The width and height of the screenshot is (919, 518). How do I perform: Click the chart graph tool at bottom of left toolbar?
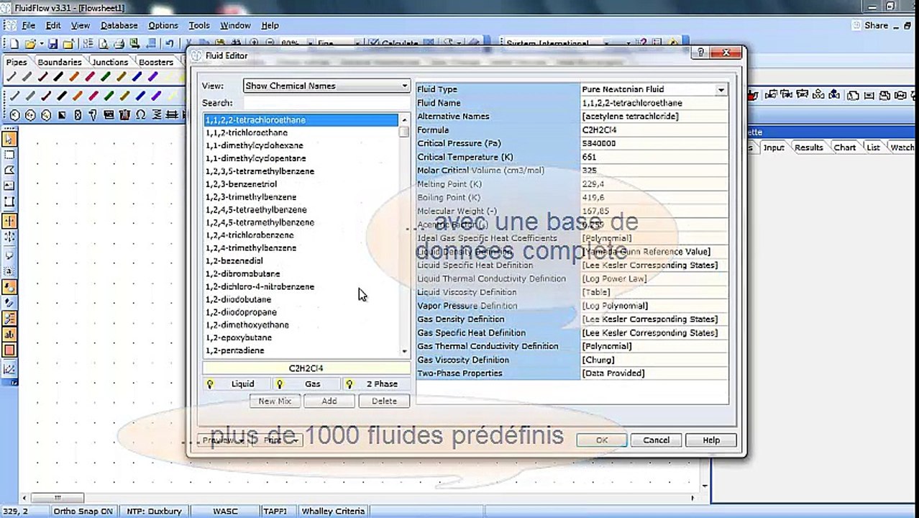coord(9,369)
